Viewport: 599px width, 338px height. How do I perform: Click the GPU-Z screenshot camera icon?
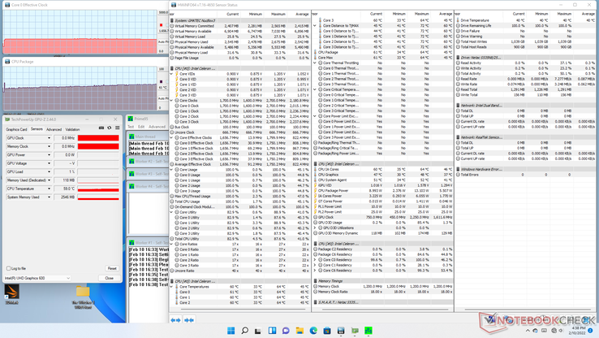click(x=101, y=128)
